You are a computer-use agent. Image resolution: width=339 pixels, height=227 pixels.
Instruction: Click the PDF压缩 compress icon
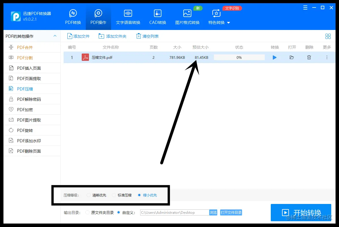coord(11,88)
